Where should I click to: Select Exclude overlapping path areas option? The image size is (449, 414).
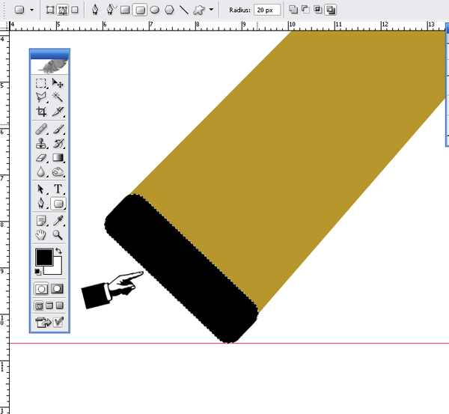[331, 10]
